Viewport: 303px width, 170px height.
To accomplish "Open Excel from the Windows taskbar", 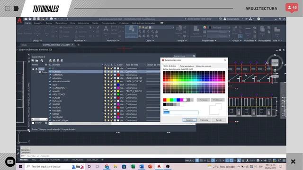I will (133, 166).
